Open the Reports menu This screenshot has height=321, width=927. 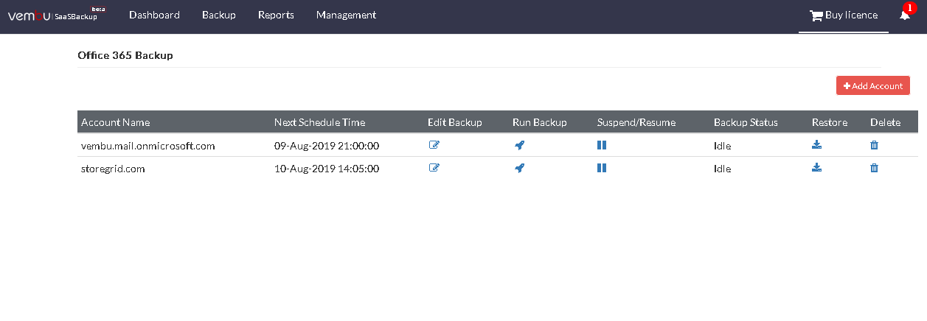coord(276,15)
